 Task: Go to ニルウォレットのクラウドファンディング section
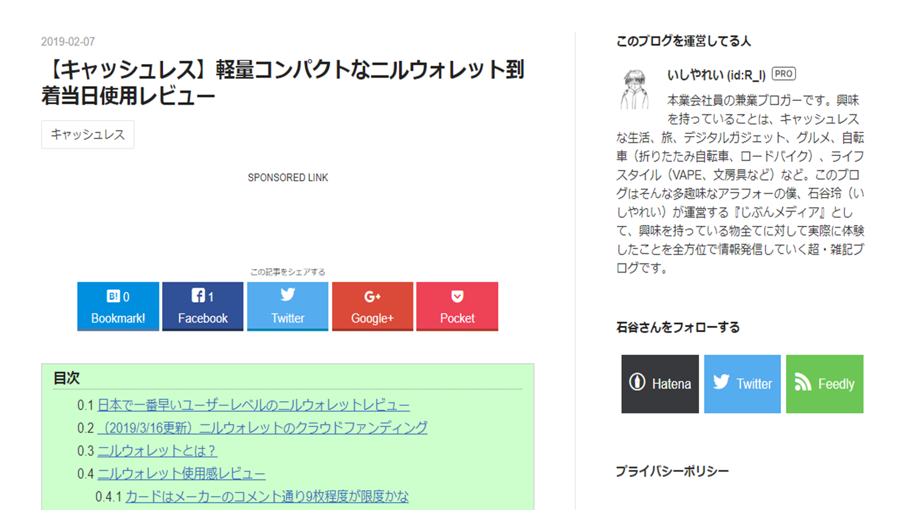262,428
